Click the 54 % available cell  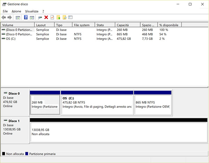coord(163,34)
